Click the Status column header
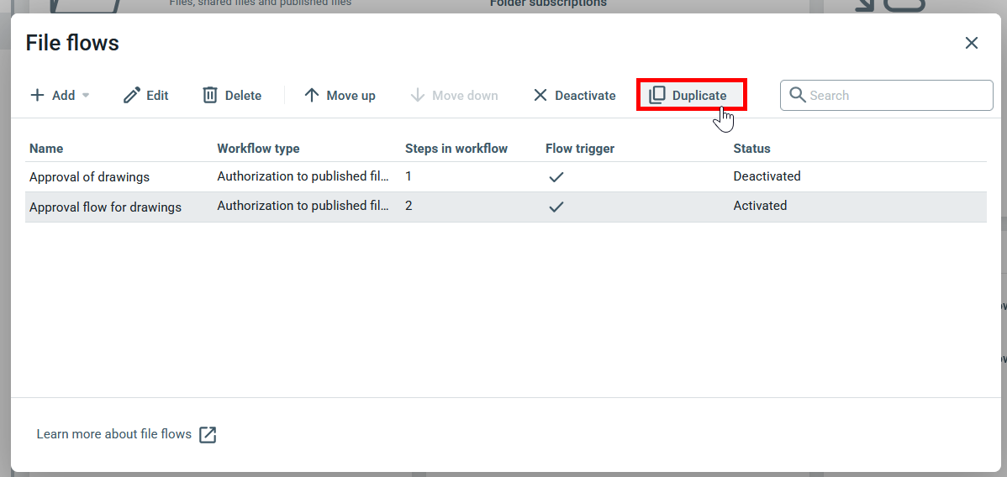1007x477 pixels. (x=751, y=149)
